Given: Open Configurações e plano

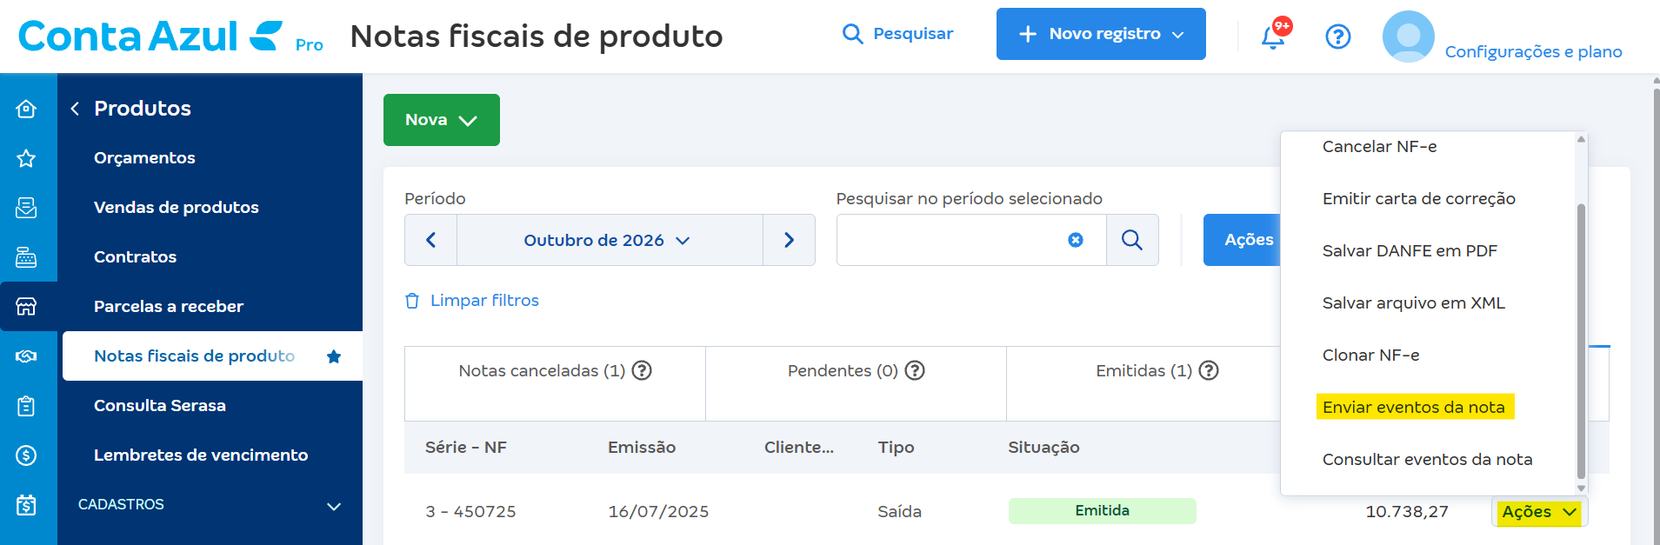Looking at the screenshot, I should (1533, 52).
